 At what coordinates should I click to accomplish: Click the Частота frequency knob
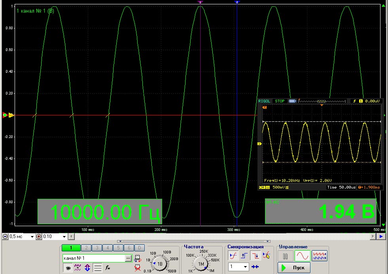(201, 264)
